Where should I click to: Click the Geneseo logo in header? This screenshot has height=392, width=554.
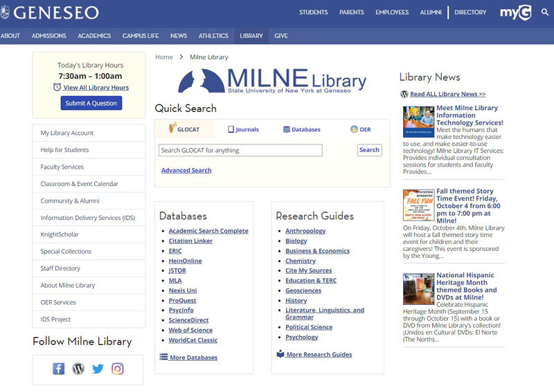click(x=50, y=12)
